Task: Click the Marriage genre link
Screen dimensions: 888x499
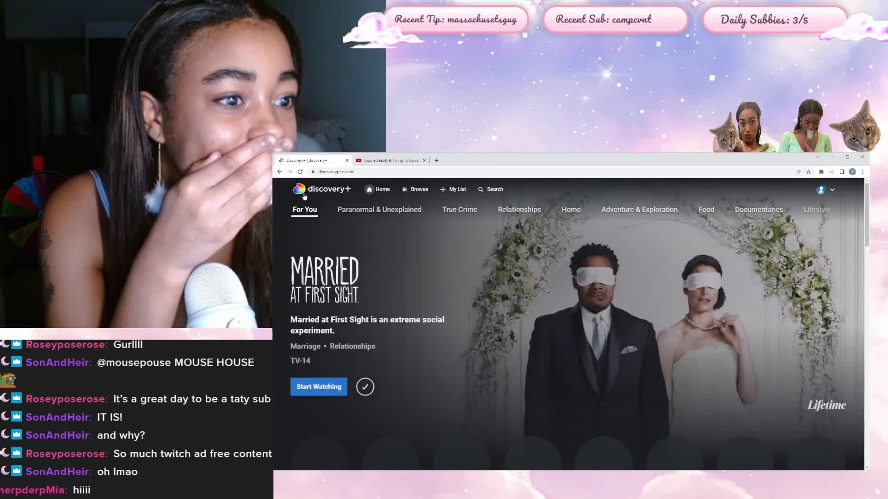Action: pos(305,346)
